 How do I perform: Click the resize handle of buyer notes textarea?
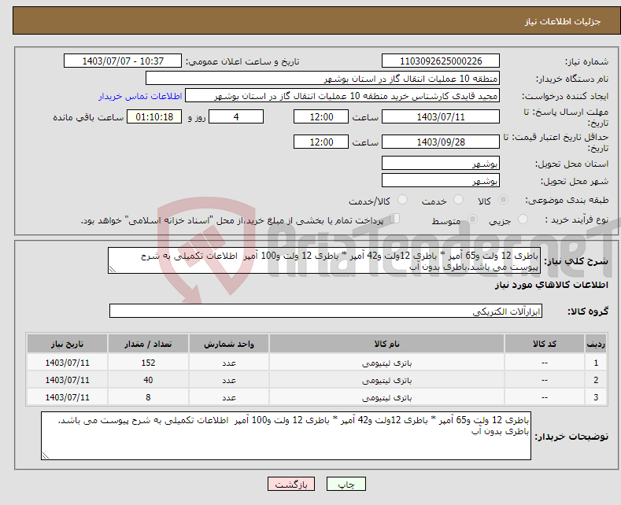coord(45,456)
